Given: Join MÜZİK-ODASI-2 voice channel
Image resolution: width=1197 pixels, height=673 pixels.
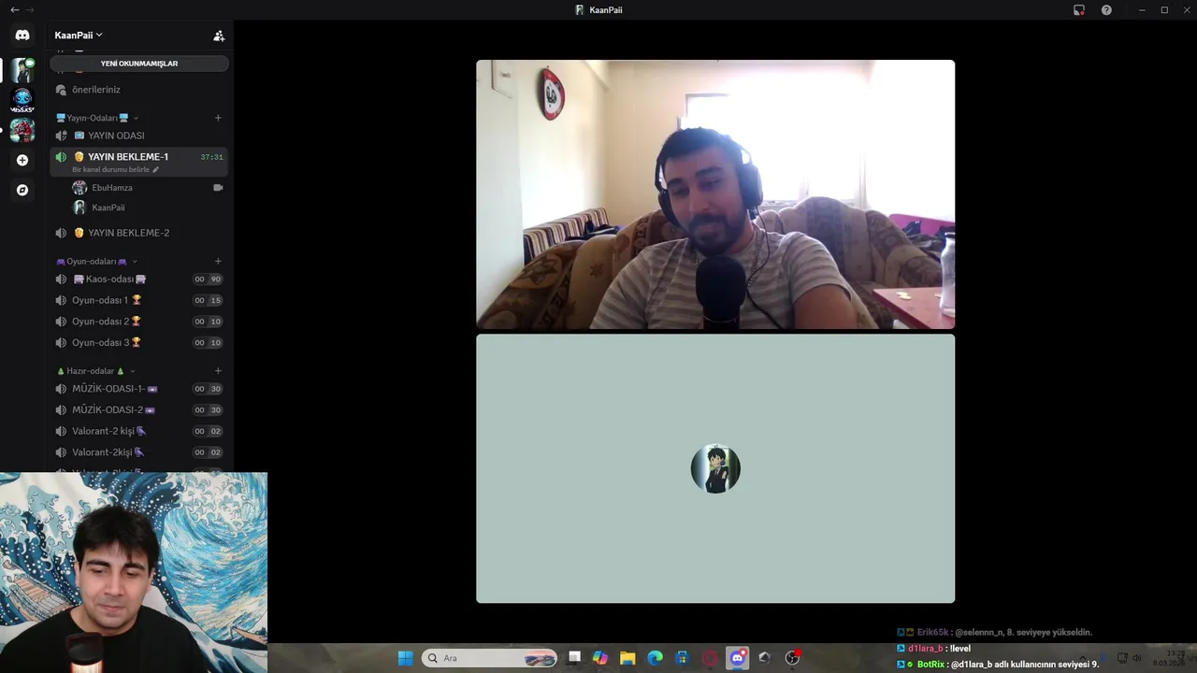Looking at the screenshot, I should pyautogui.click(x=139, y=409).
